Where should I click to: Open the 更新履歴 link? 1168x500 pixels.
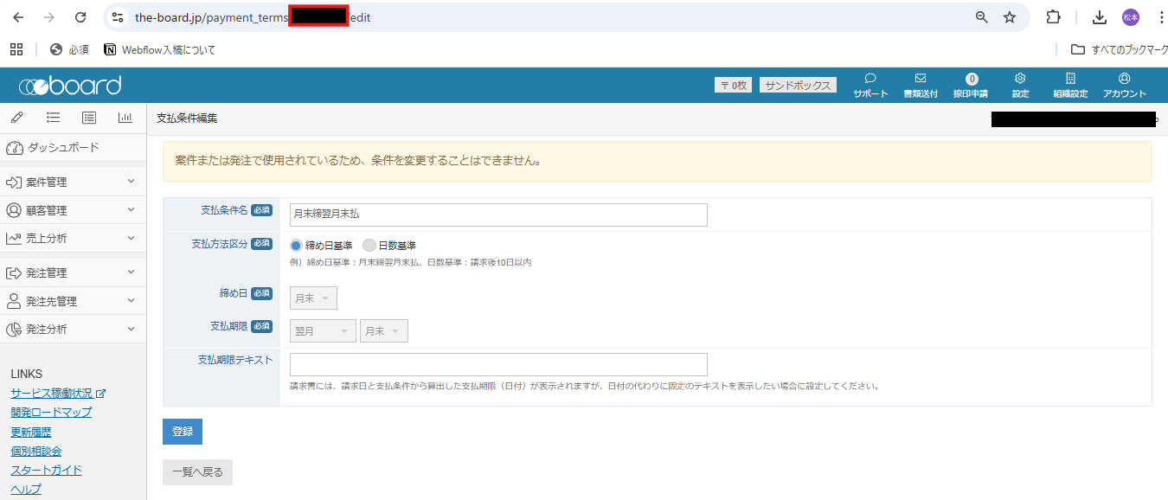tap(31, 432)
